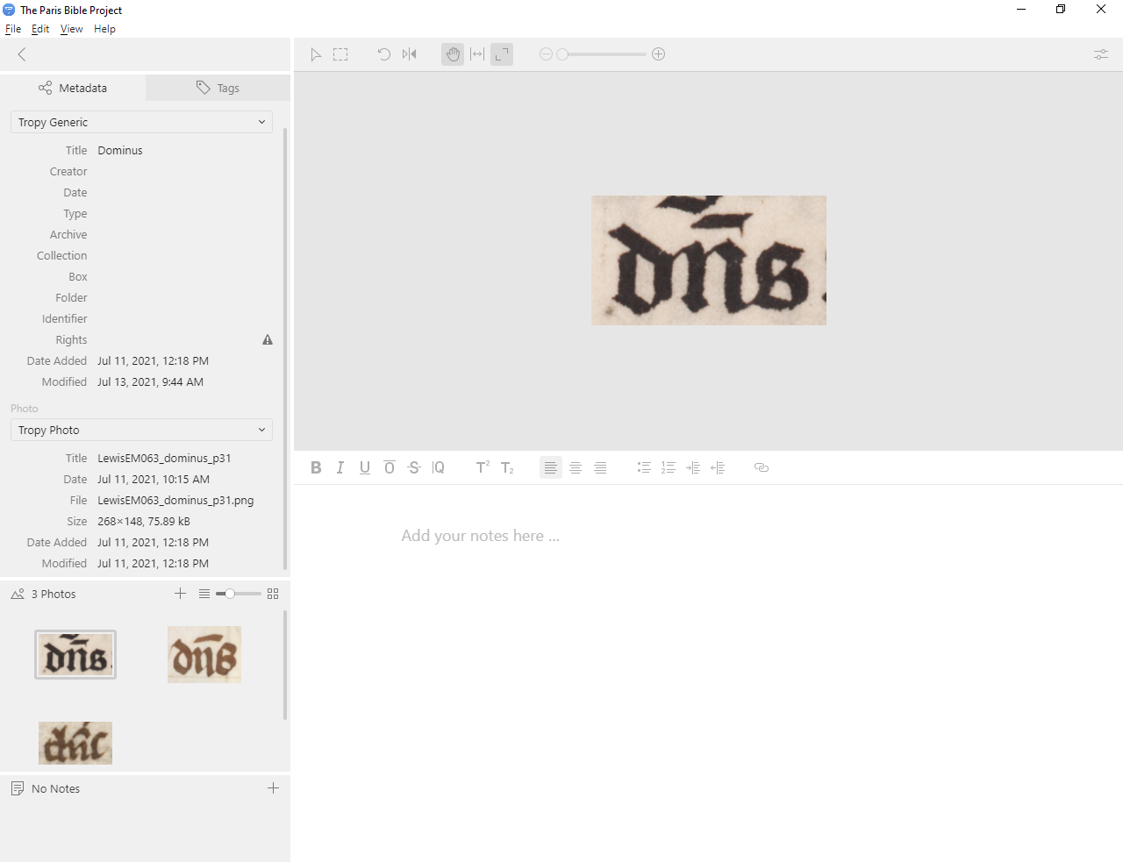Click the zoom in plus icon

click(x=658, y=54)
